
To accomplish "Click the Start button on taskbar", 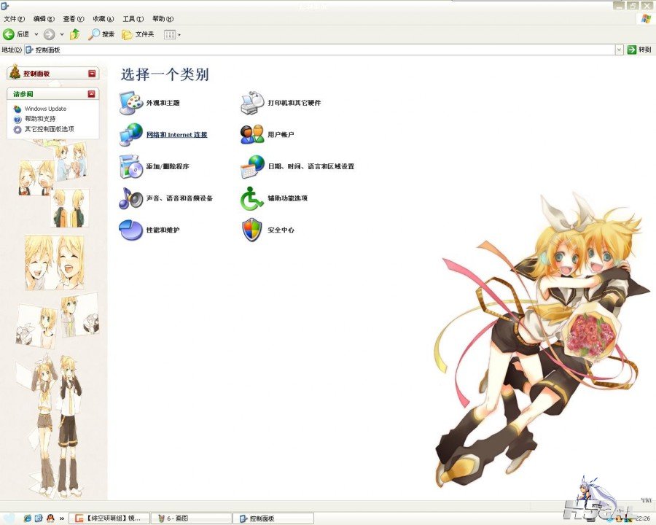I will 9,518.
